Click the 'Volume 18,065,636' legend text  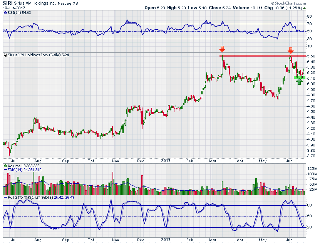23,166
